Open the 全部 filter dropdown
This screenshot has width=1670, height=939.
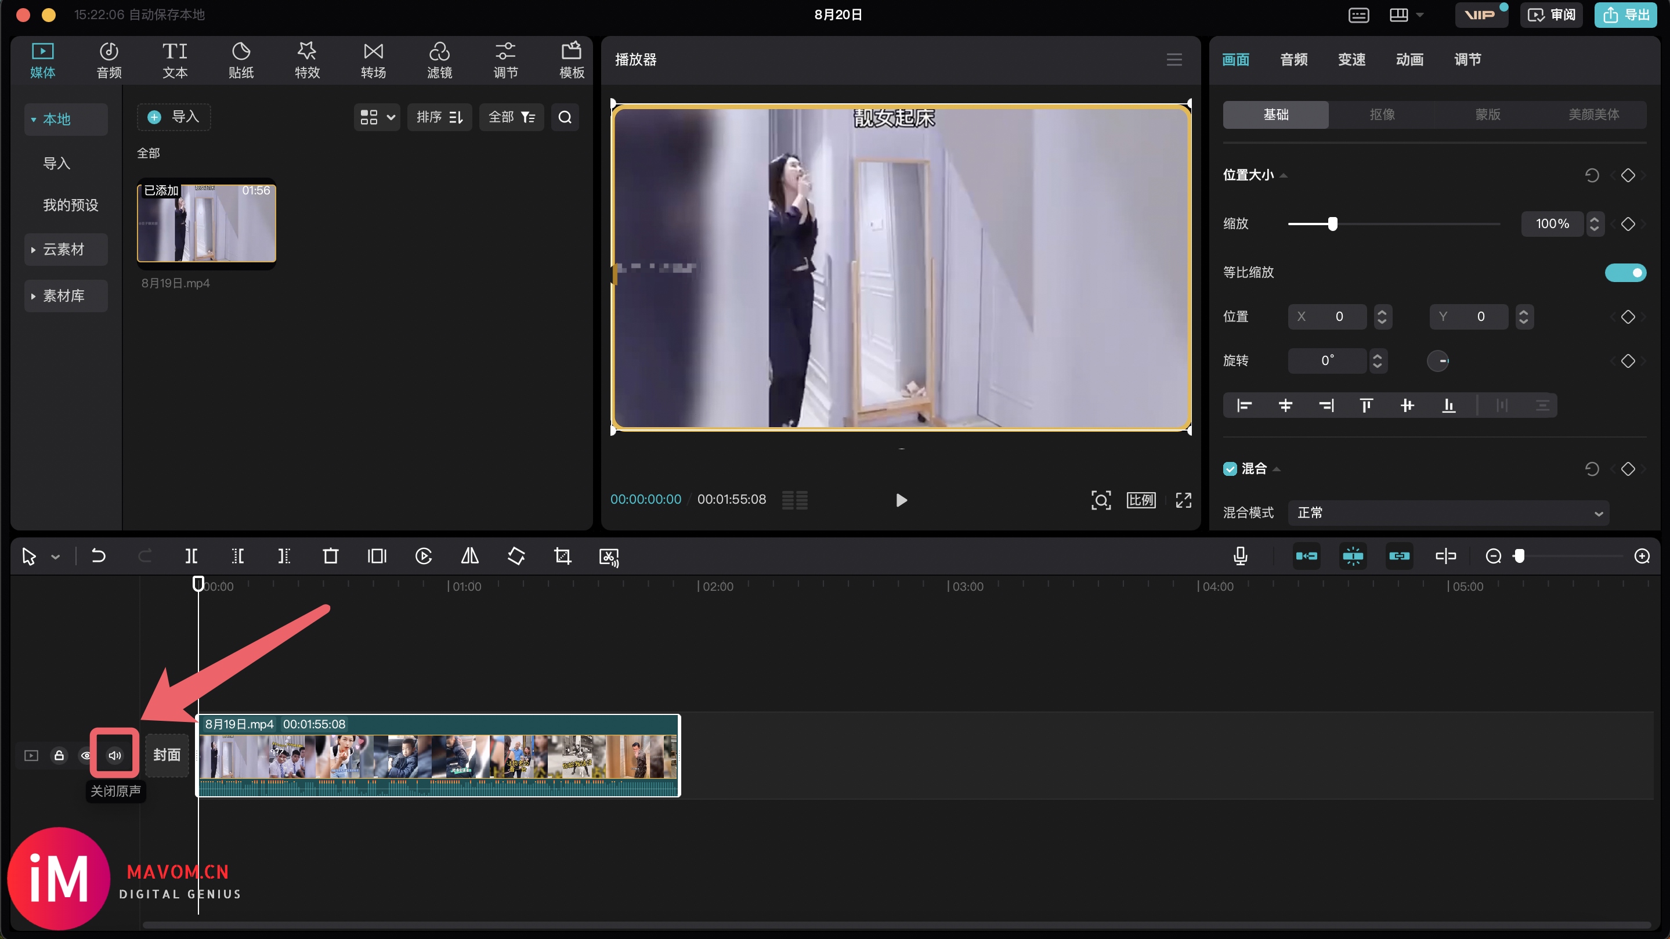[x=511, y=117]
